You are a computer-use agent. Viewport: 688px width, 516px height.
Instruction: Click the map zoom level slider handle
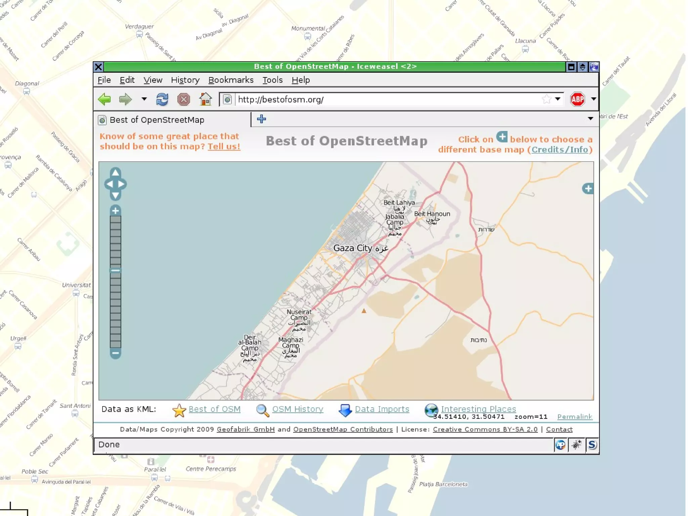(x=115, y=270)
